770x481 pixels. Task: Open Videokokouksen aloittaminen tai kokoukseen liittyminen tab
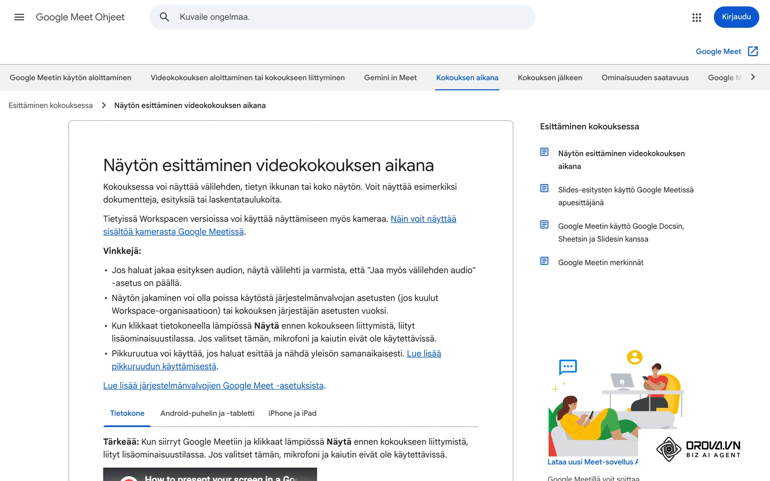click(247, 77)
